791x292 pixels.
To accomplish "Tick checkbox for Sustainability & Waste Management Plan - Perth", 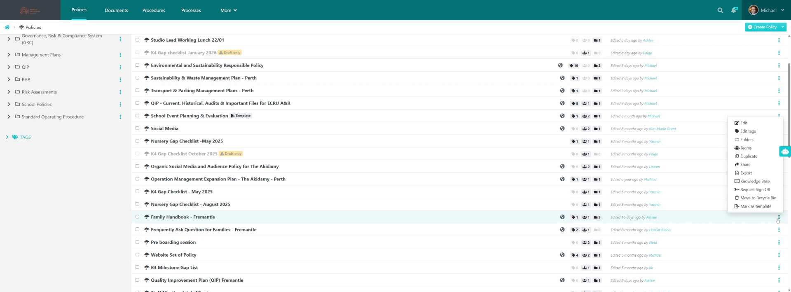I will tap(138, 78).
